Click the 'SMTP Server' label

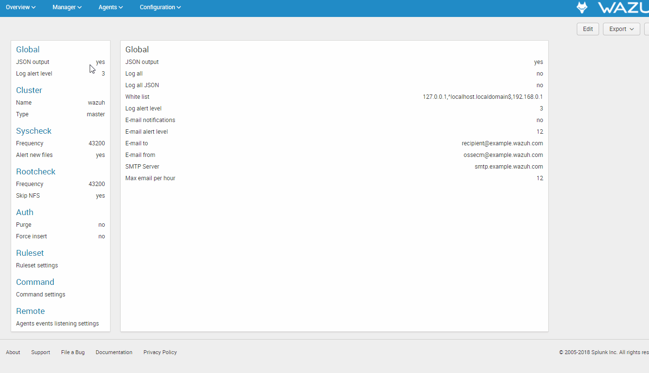142,167
